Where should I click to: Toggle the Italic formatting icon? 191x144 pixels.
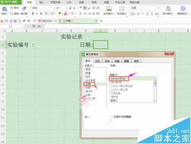click(37, 13)
